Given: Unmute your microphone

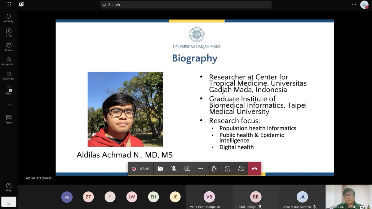Looking at the screenshot, I should [x=174, y=168].
